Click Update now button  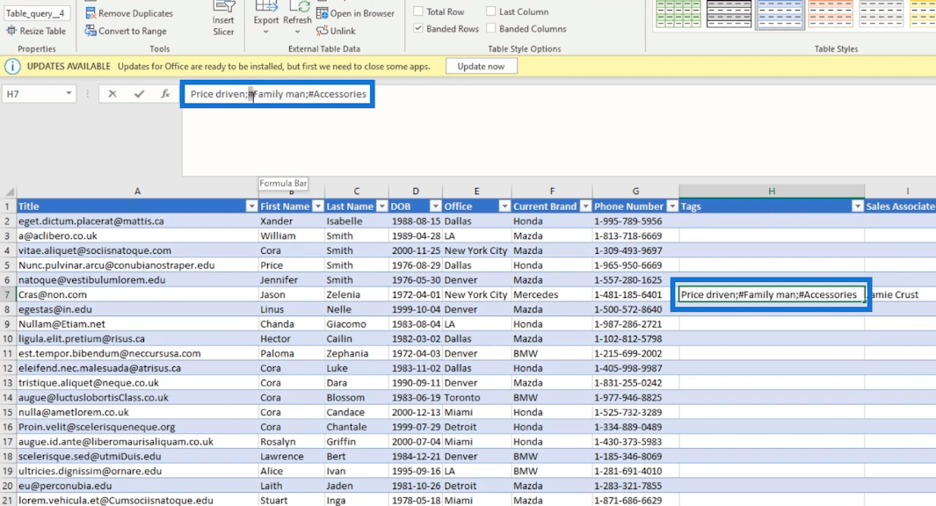[x=481, y=66]
